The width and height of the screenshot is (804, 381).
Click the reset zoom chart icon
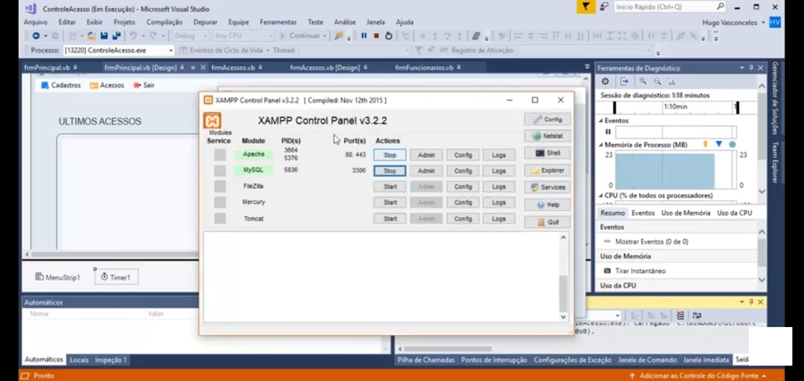[x=671, y=81]
